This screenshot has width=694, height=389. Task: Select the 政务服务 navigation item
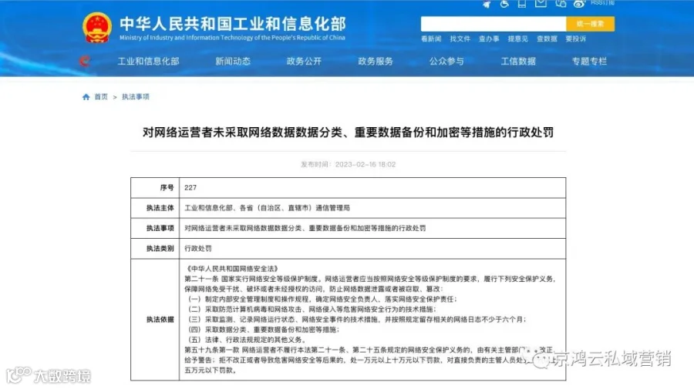pos(376,62)
